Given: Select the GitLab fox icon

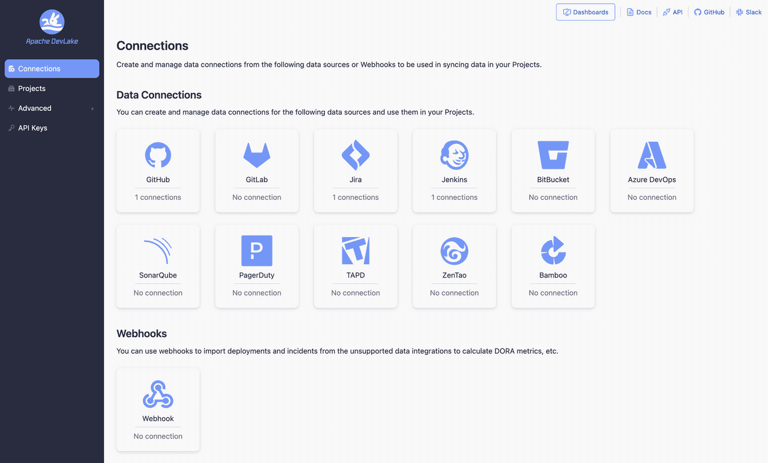Looking at the screenshot, I should click(257, 155).
